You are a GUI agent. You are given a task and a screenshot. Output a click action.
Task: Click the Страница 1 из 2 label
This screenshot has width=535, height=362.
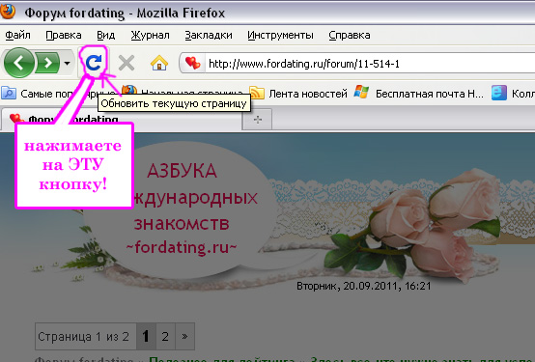point(84,336)
